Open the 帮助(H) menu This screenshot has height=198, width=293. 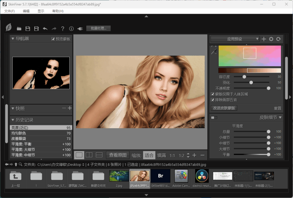pyautogui.click(x=58, y=11)
